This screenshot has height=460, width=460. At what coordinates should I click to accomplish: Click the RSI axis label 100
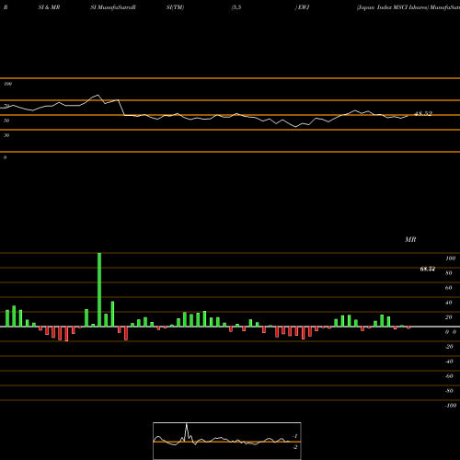(x=7, y=84)
